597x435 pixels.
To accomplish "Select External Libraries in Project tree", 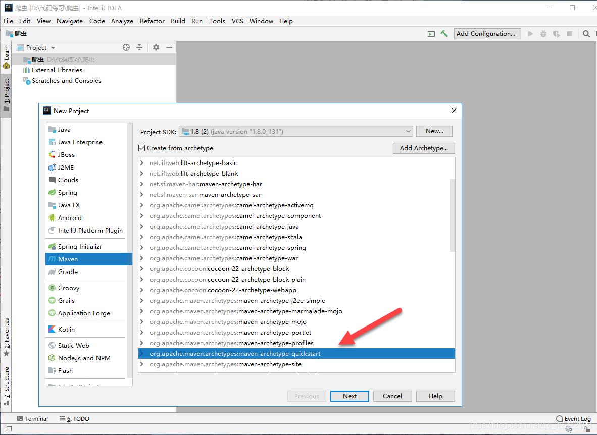I will coord(57,70).
